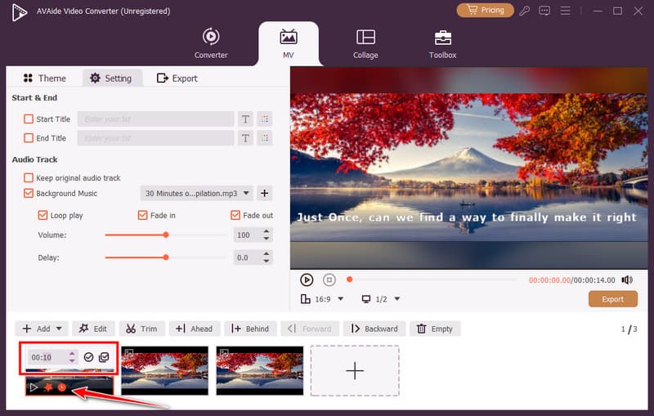Click the clock duration icon on first clip
Image resolution: width=654 pixels, height=416 pixels.
[x=62, y=387]
